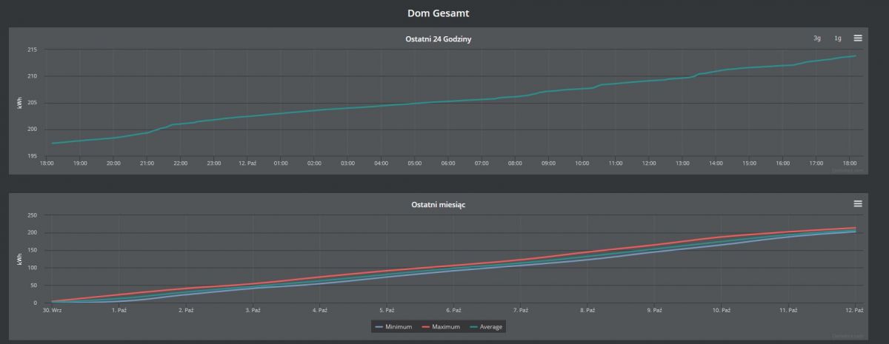Select the 1g range button
This screenshot has width=889, height=344.
coord(838,38)
